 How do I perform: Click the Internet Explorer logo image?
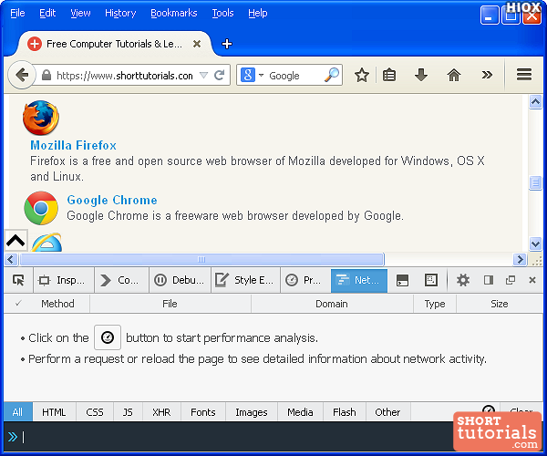pos(46,242)
